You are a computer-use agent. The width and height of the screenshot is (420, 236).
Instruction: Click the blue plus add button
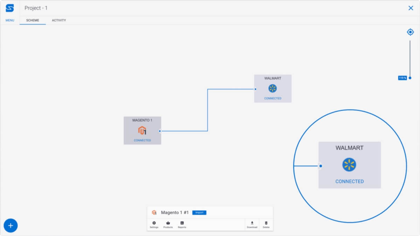point(11,226)
